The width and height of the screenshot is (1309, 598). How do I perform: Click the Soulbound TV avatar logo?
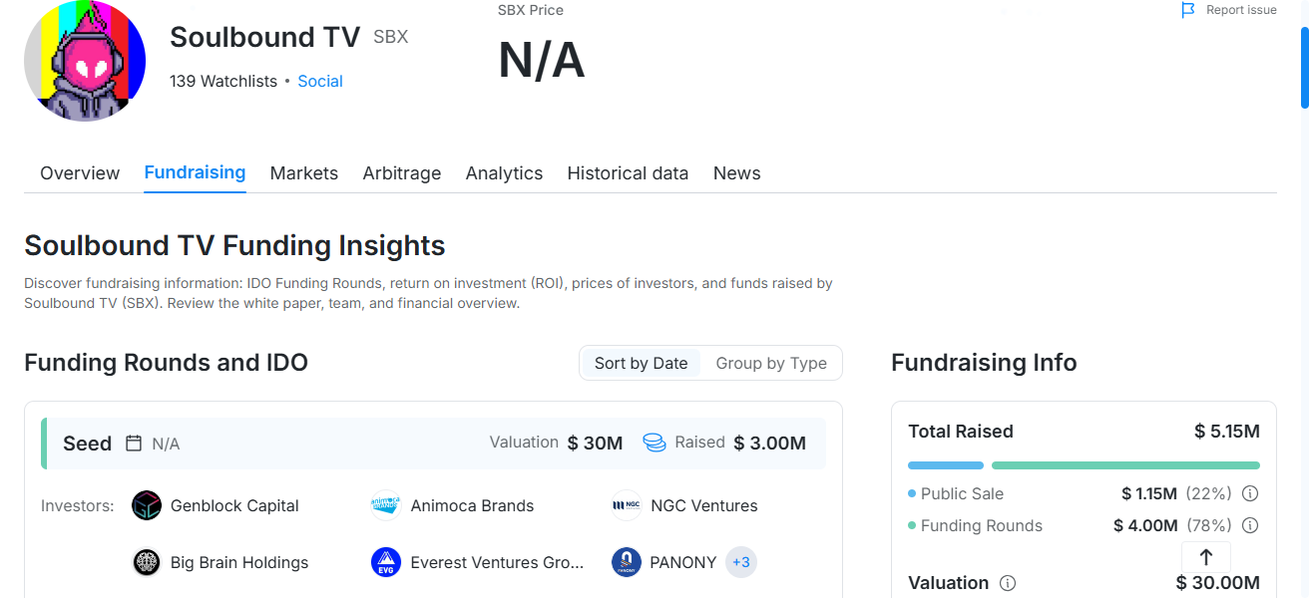pos(85,62)
